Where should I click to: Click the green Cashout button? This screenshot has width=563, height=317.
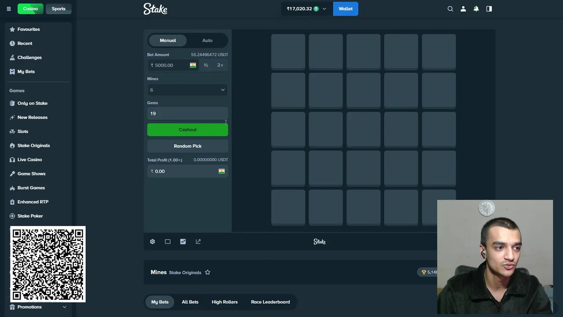187,129
